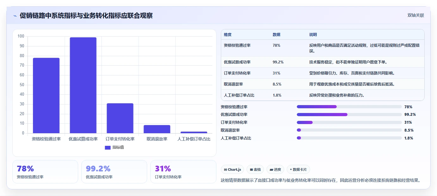
Task: Click the 优惠试算成功率 progress bar
Action: (349, 115)
